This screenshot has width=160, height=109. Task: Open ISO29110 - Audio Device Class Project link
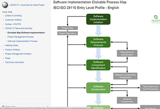(x=27, y=5)
